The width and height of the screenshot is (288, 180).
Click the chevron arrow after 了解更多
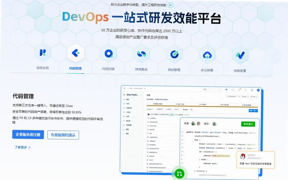coord(29,147)
